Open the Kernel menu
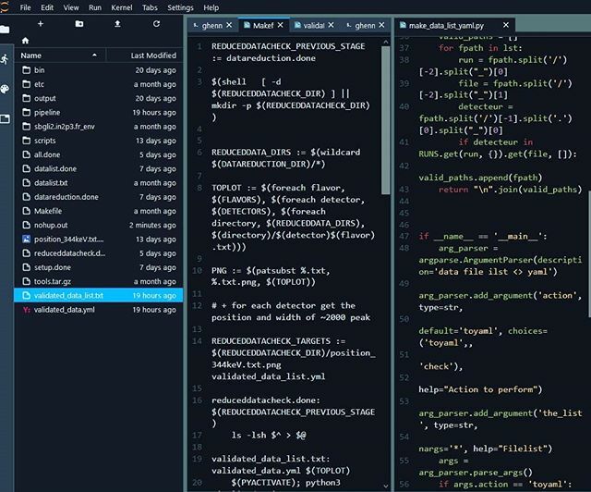 (x=122, y=7)
